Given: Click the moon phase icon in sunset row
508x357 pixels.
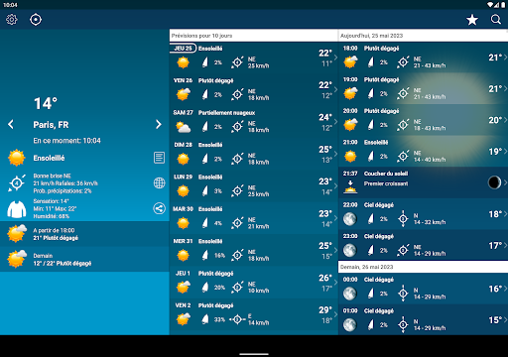Looking at the screenshot, I should (x=494, y=182).
